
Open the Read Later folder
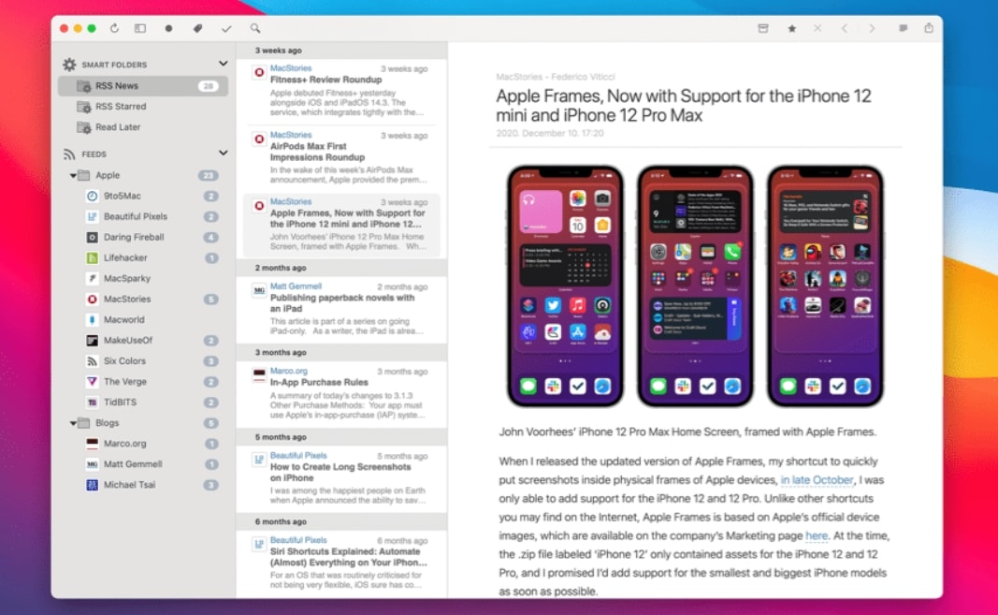(118, 126)
